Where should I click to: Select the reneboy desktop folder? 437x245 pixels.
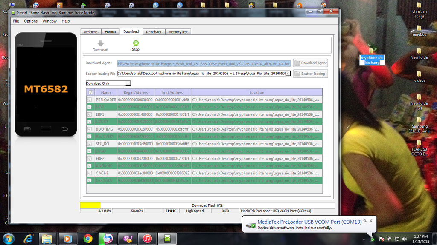click(x=420, y=31)
